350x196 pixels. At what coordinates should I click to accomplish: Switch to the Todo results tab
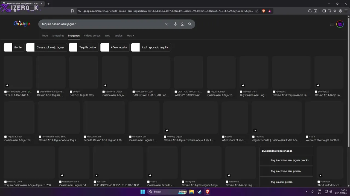pyautogui.click(x=45, y=36)
